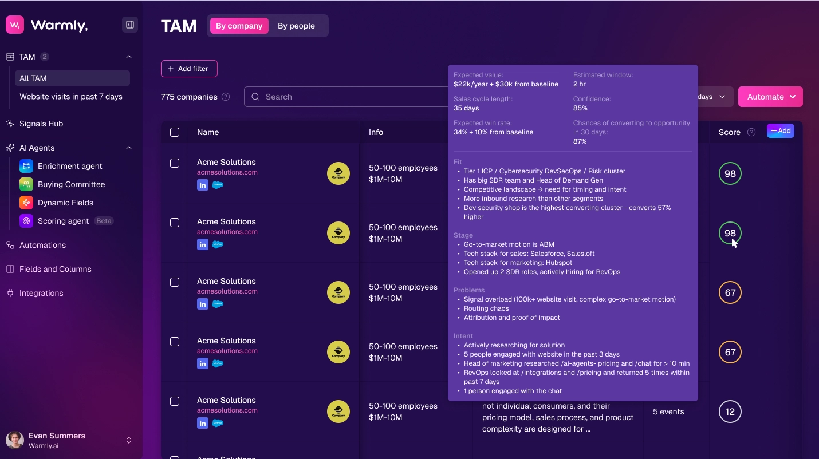819x459 pixels.
Task: Click the Warmly logo icon
Action: coord(15,25)
